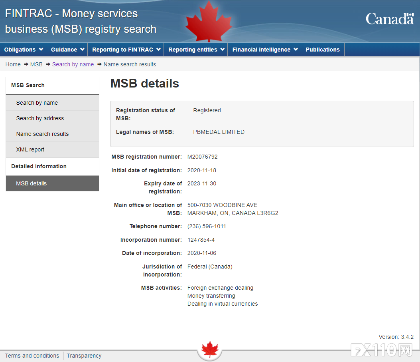The height and width of the screenshot is (362, 420).
Task: Go to the Home breadcrumb link
Action: [13, 64]
